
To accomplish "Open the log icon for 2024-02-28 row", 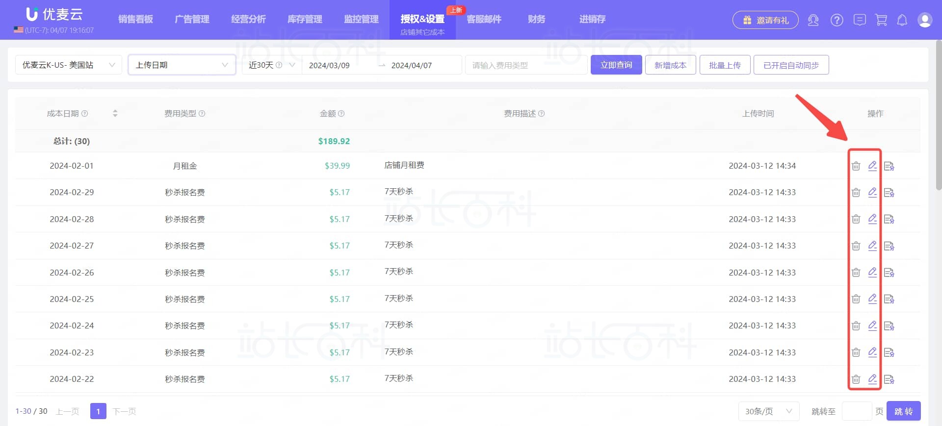I will (889, 219).
